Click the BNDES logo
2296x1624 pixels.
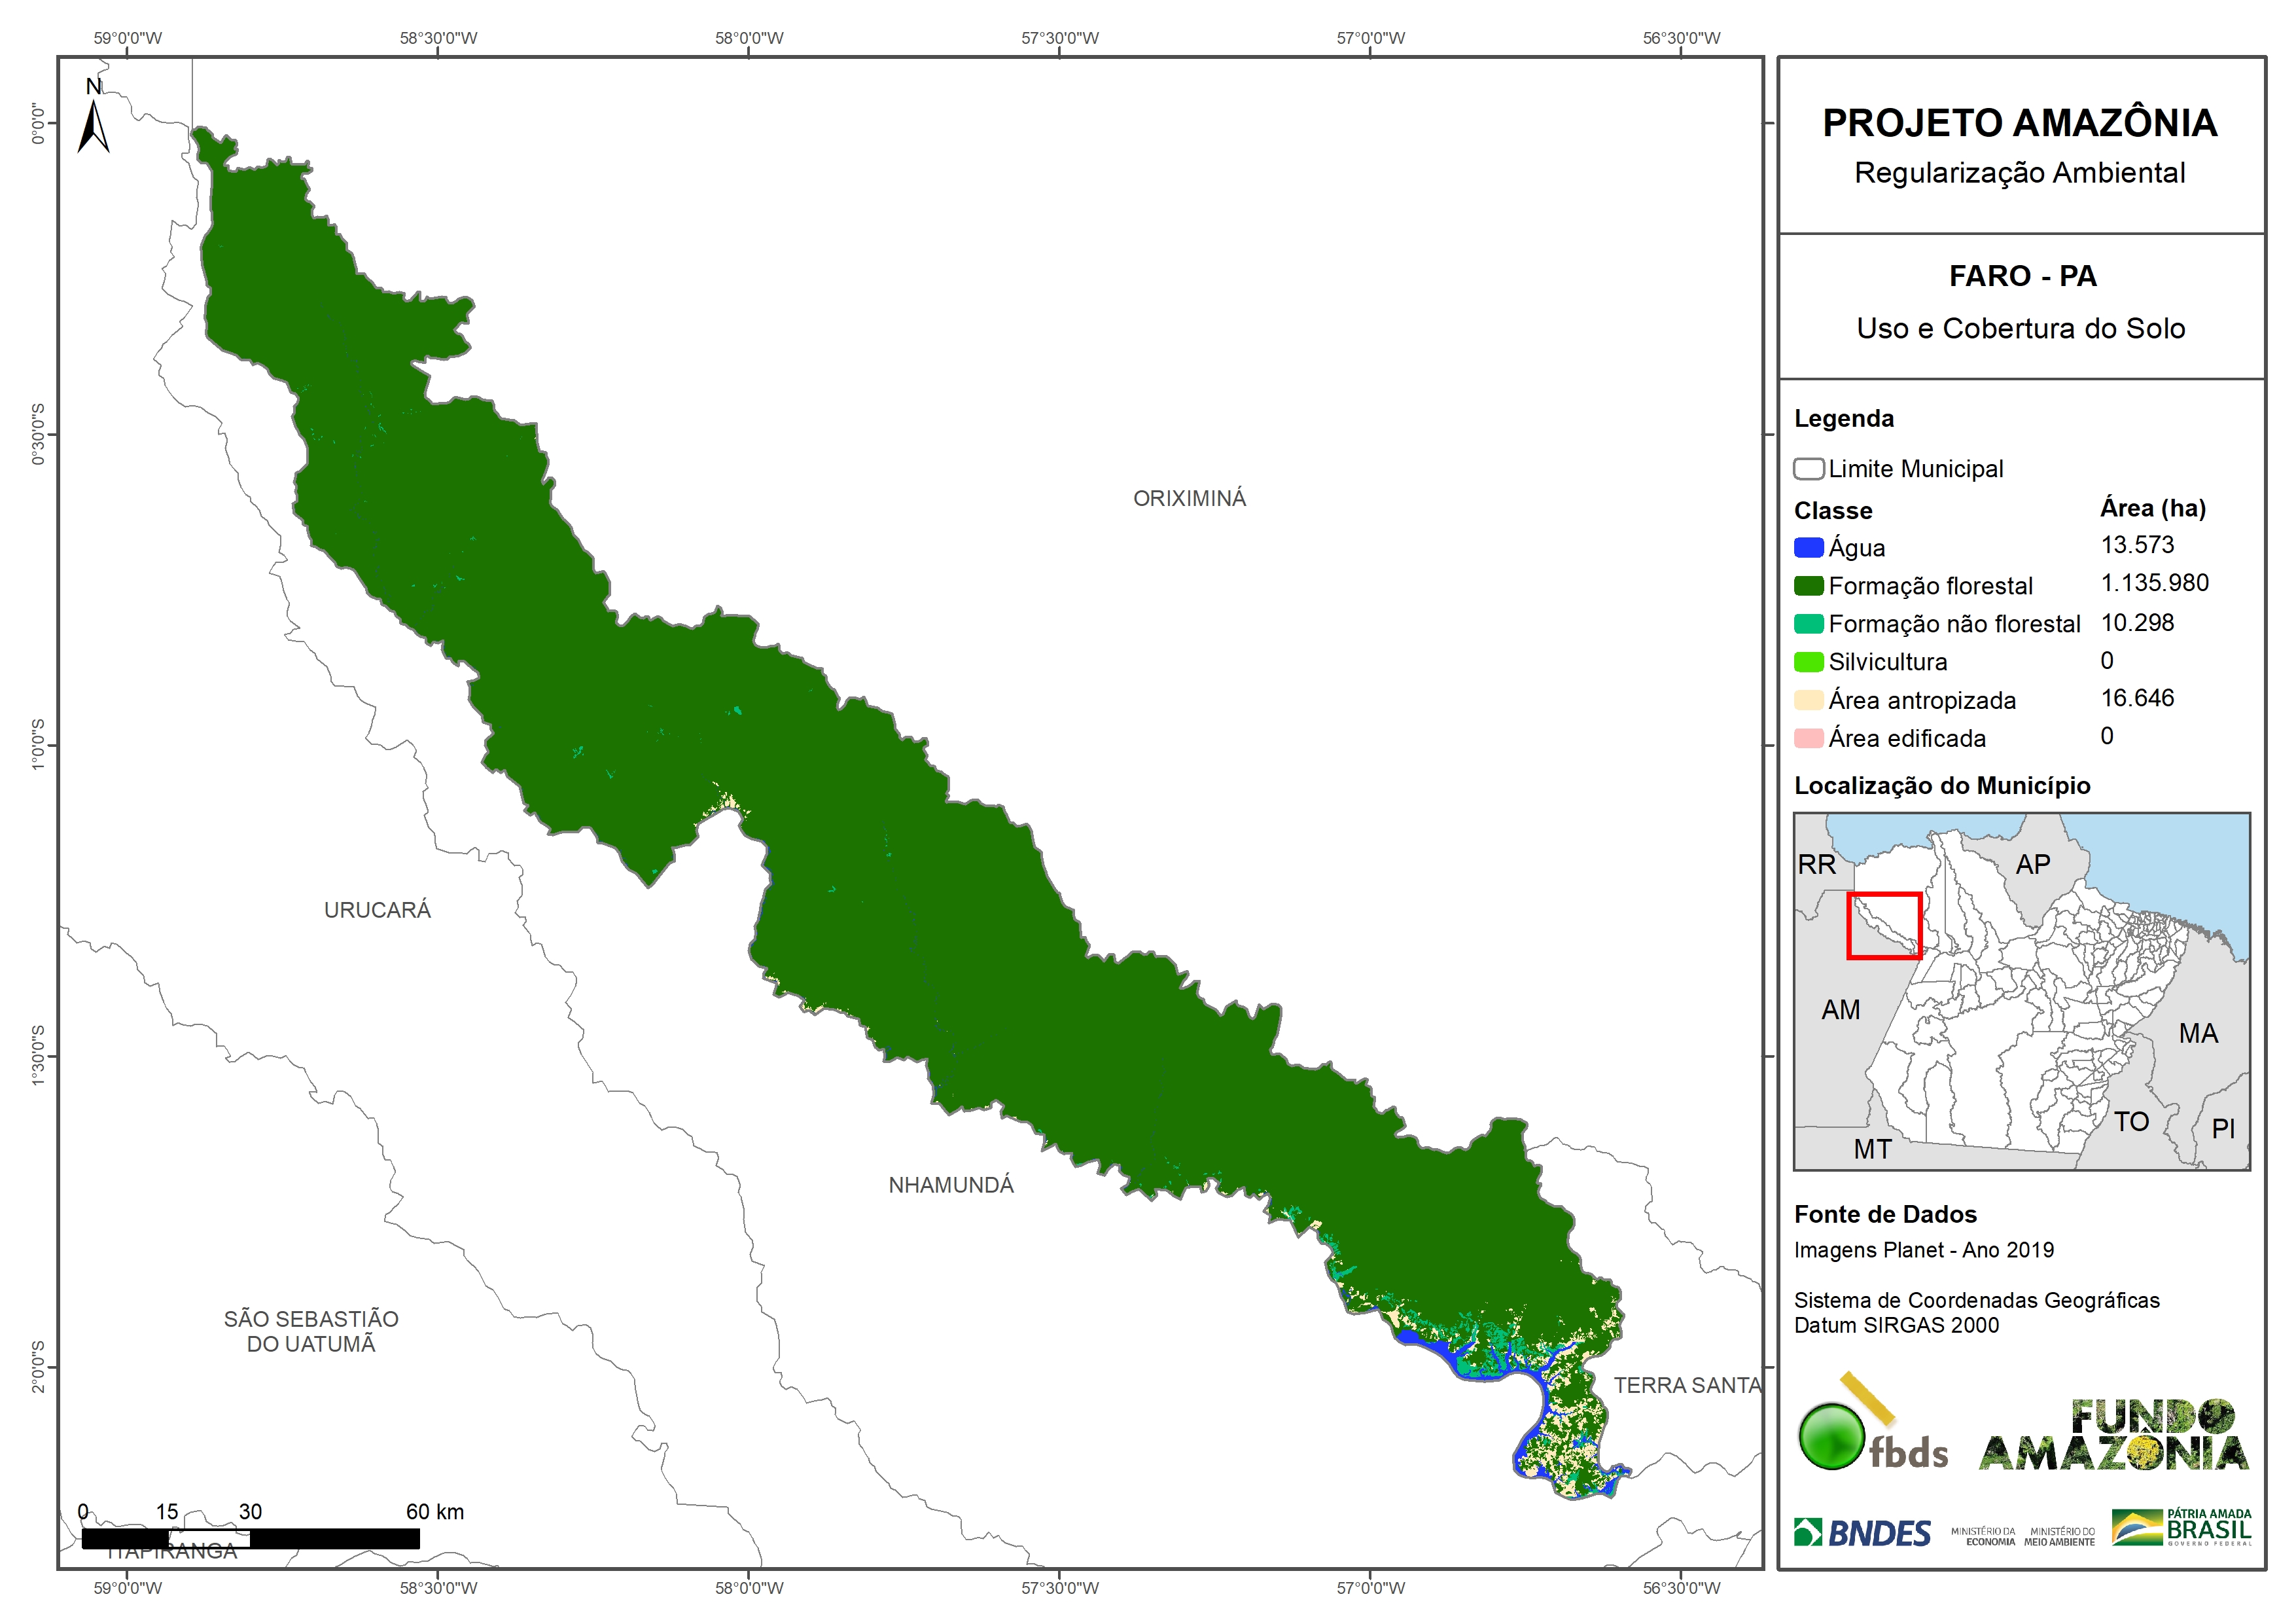[1862, 1533]
